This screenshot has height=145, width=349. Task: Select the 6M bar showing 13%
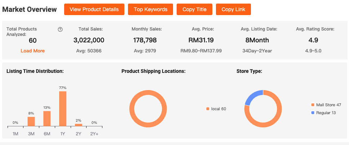point(47,118)
